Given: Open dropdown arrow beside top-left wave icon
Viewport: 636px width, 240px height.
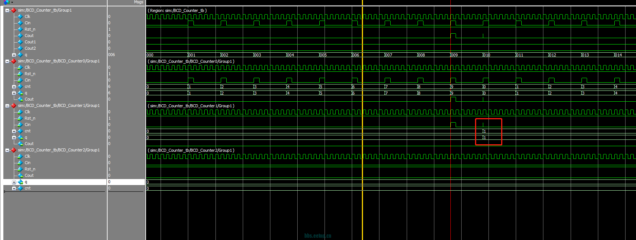Looking at the screenshot, I should pyautogui.click(x=12, y=2).
